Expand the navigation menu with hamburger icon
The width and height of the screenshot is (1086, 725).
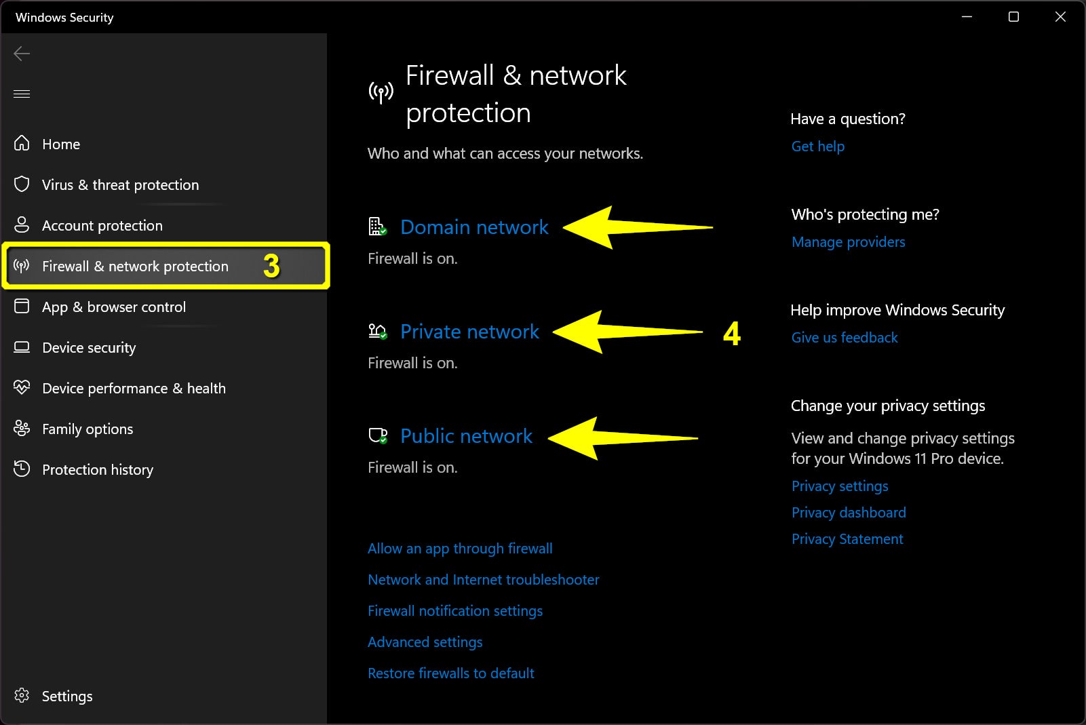coord(21,94)
